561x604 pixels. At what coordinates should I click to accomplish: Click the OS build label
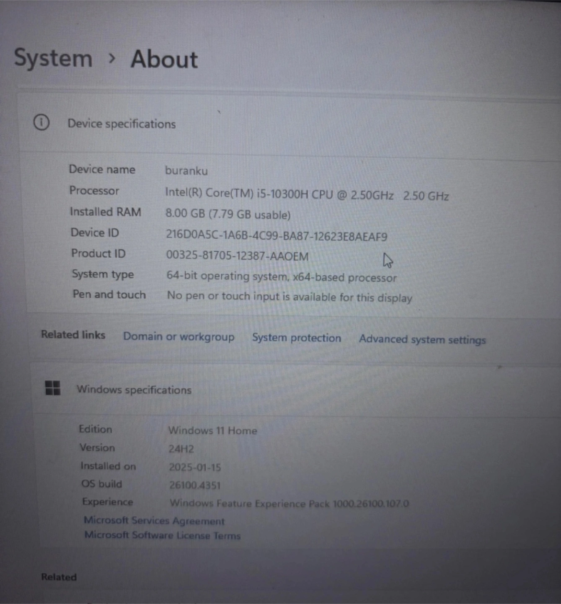pyautogui.click(x=102, y=484)
